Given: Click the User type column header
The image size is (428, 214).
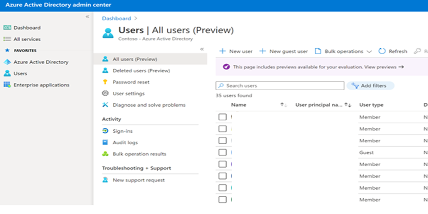Looking at the screenshot, I should pos(371,105).
